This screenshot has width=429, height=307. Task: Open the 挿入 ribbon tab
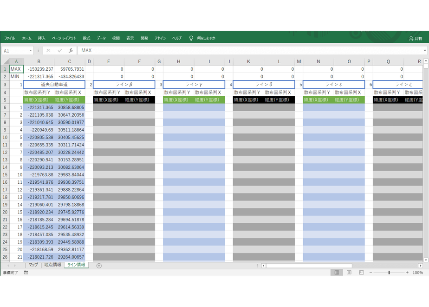(42, 38)
